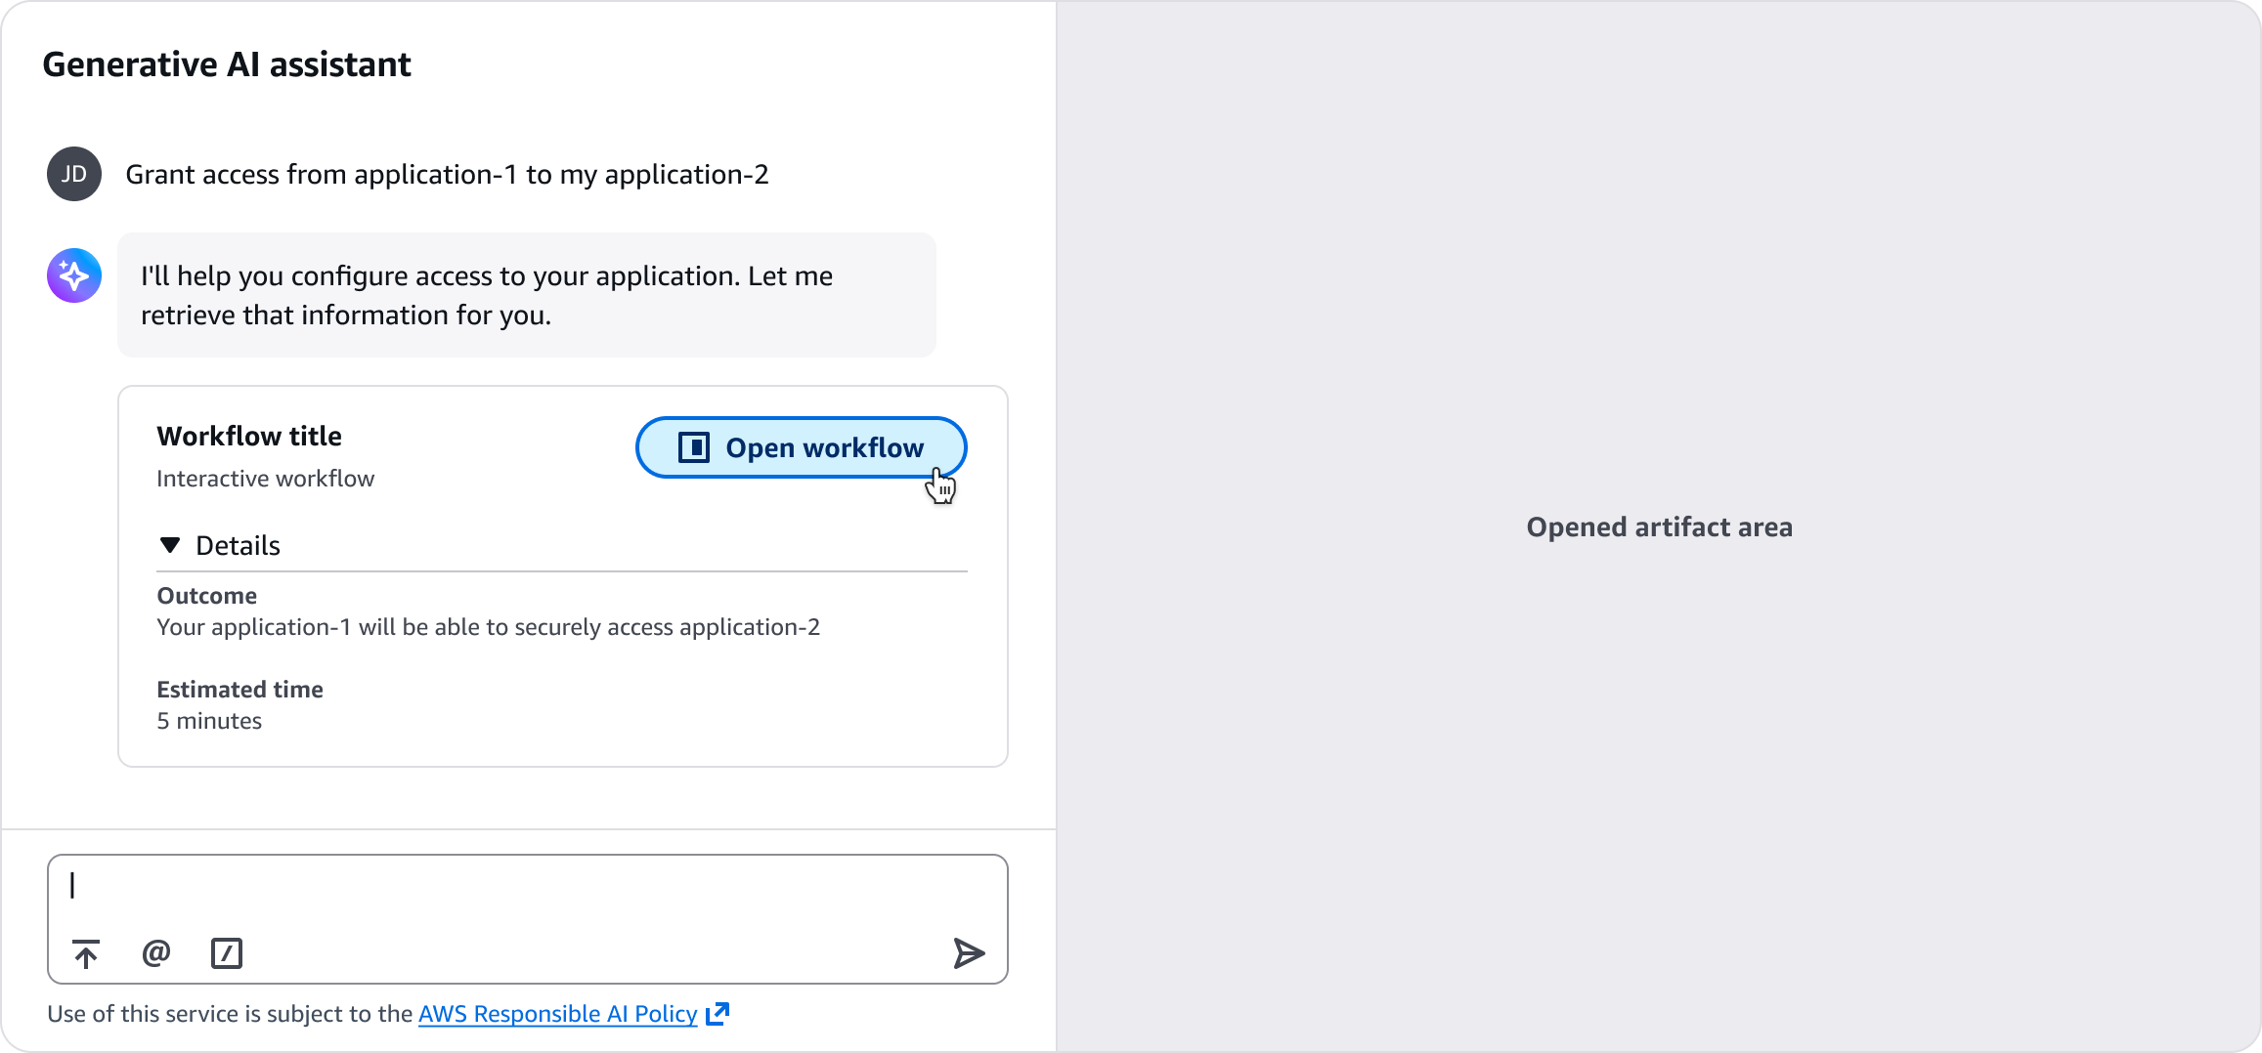Image resolution: width=2262 pixels, height=1053 pixels.
Task: Click the @ mention icon
Action: 156,952
